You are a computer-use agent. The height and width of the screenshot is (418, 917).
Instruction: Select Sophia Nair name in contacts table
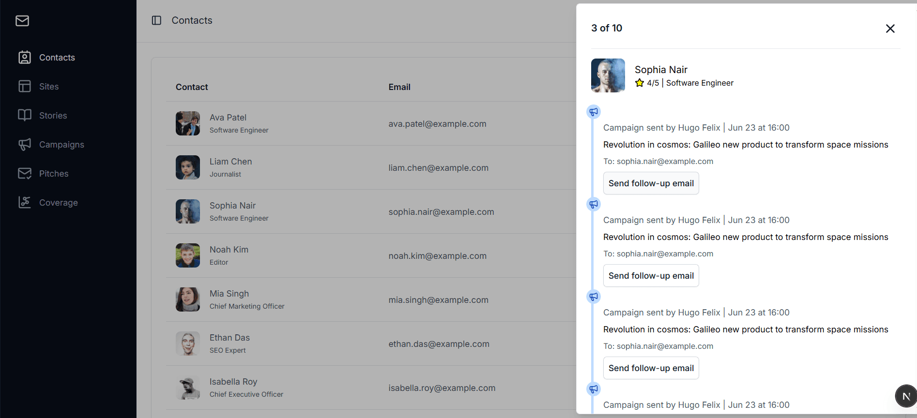[233, 206]
